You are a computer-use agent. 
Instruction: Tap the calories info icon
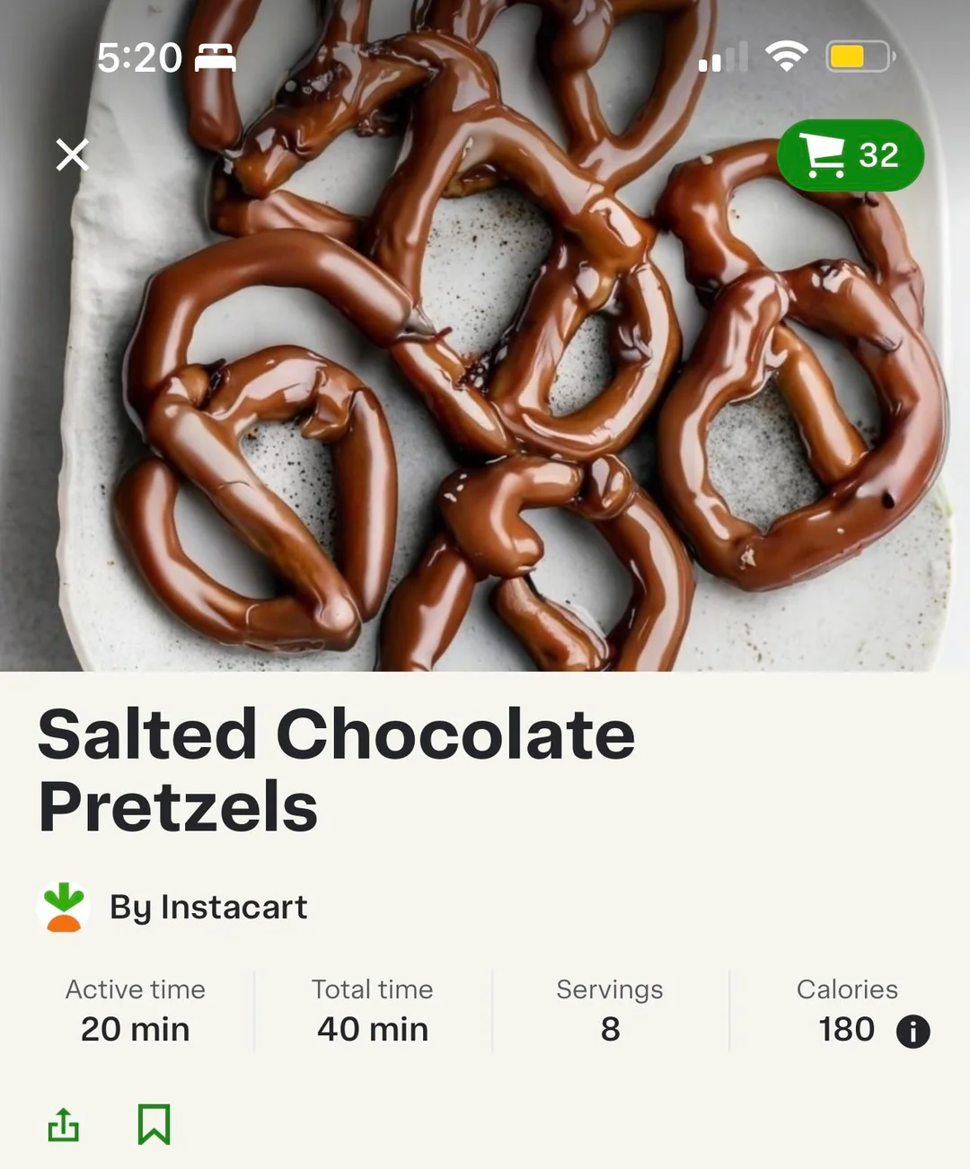913,1031
